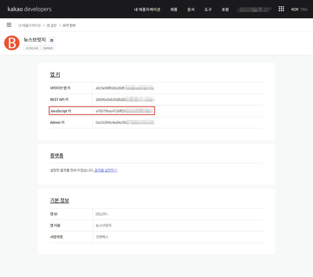Viewport: 313px width, 277px height.
Task: Open the 앱 키 section heading
Action: point(55,74)
